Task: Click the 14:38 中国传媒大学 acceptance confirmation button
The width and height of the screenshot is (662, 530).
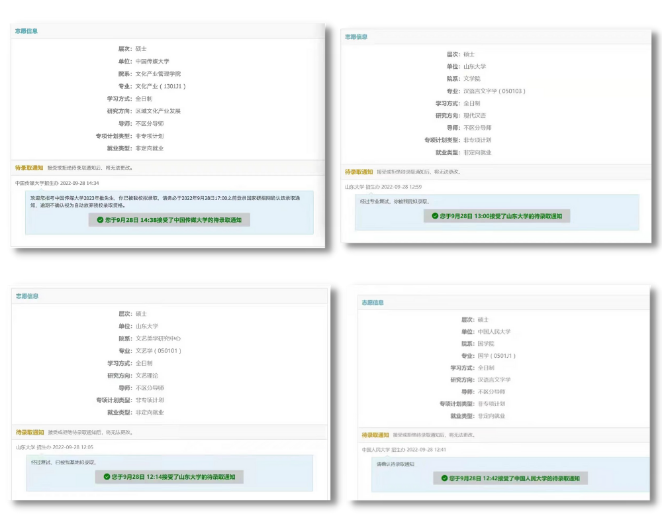Action: tap(169, 220)
